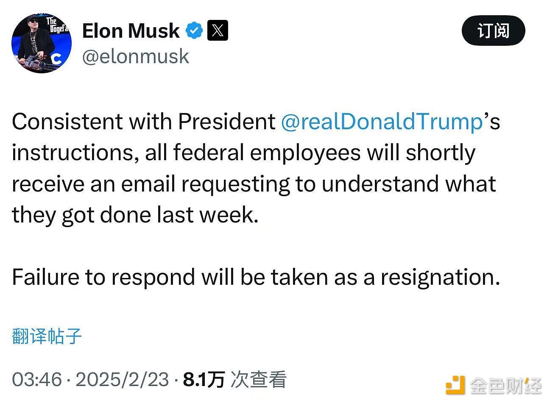547x400 pixels.
Task: Click the 03:46 post timestamp
Action: (x=37, y=379)
